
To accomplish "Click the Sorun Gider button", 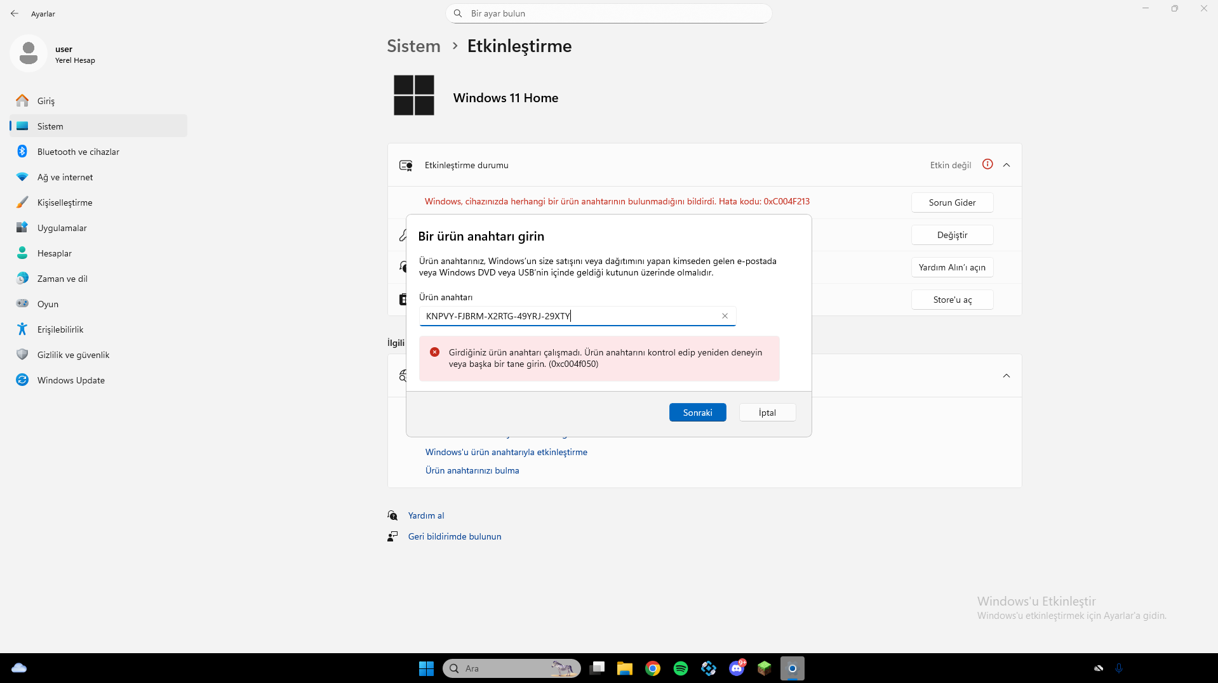I will [x=952, y=202].
